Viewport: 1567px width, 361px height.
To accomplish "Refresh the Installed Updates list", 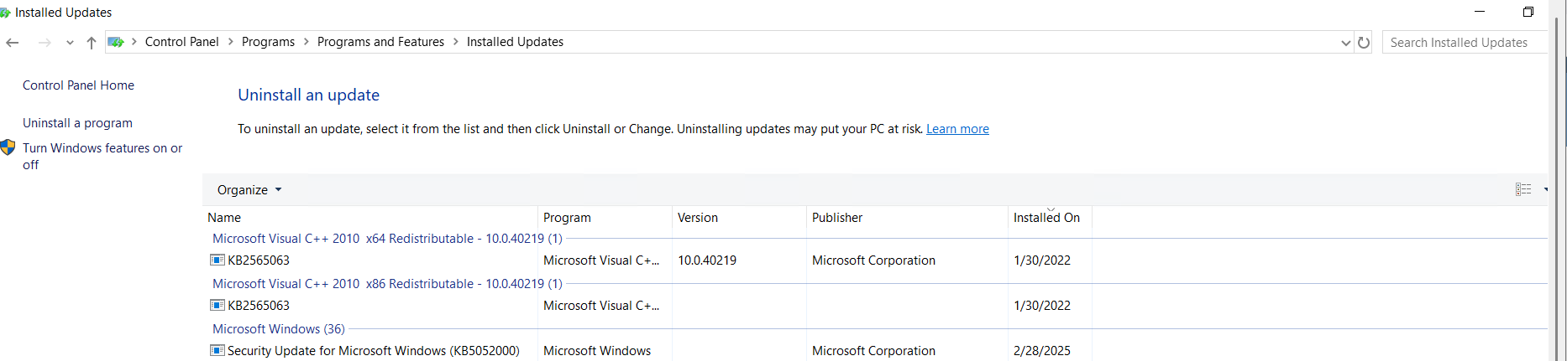I will tap(1364, 43).
